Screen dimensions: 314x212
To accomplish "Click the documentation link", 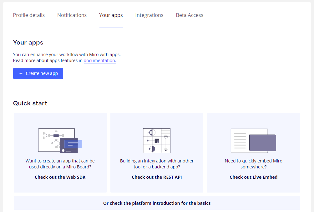I will (x=100, y=61).
